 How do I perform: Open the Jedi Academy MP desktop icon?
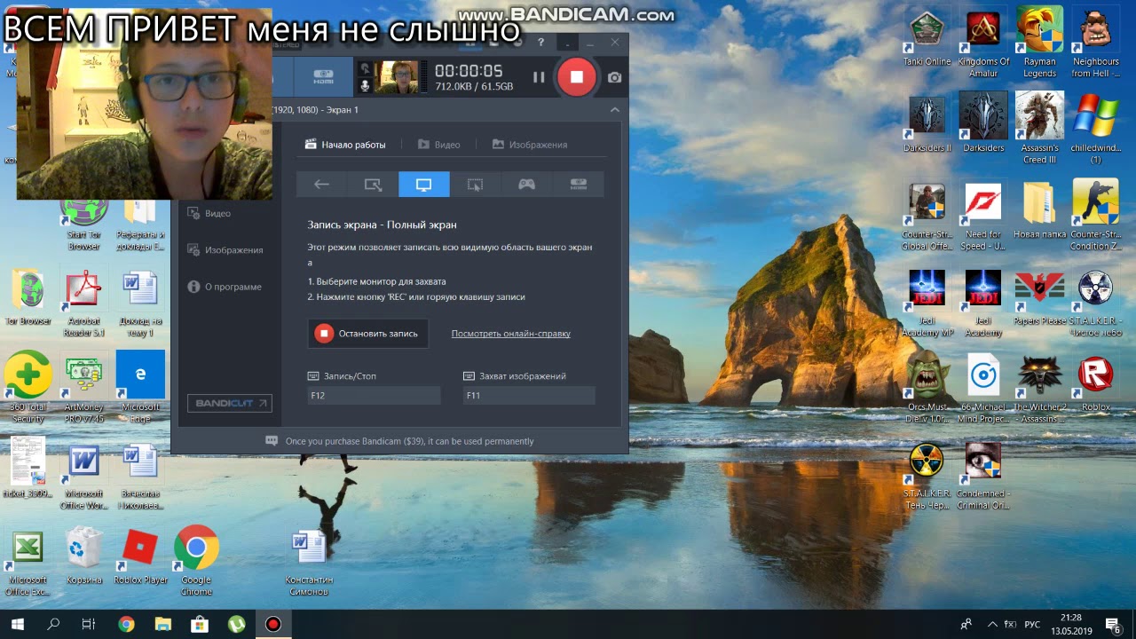(927, 302)
